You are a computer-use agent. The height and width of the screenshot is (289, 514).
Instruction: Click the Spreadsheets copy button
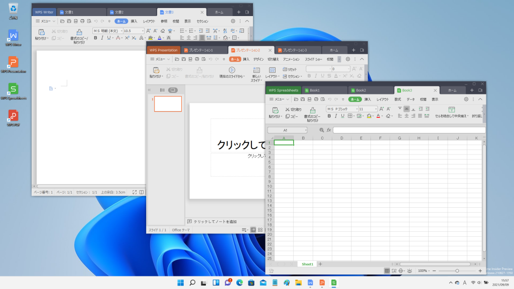292,116
